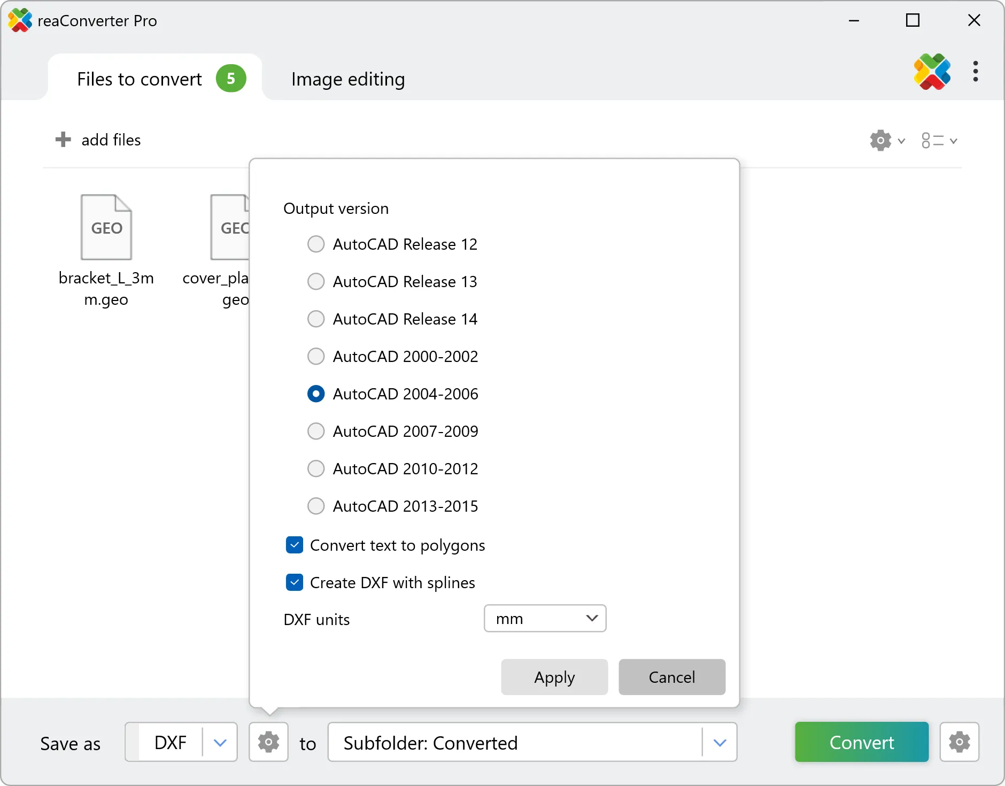Viewport: 1005px width, 786px height.
Task: Click the add files plus icon
Action: (63, 140)
